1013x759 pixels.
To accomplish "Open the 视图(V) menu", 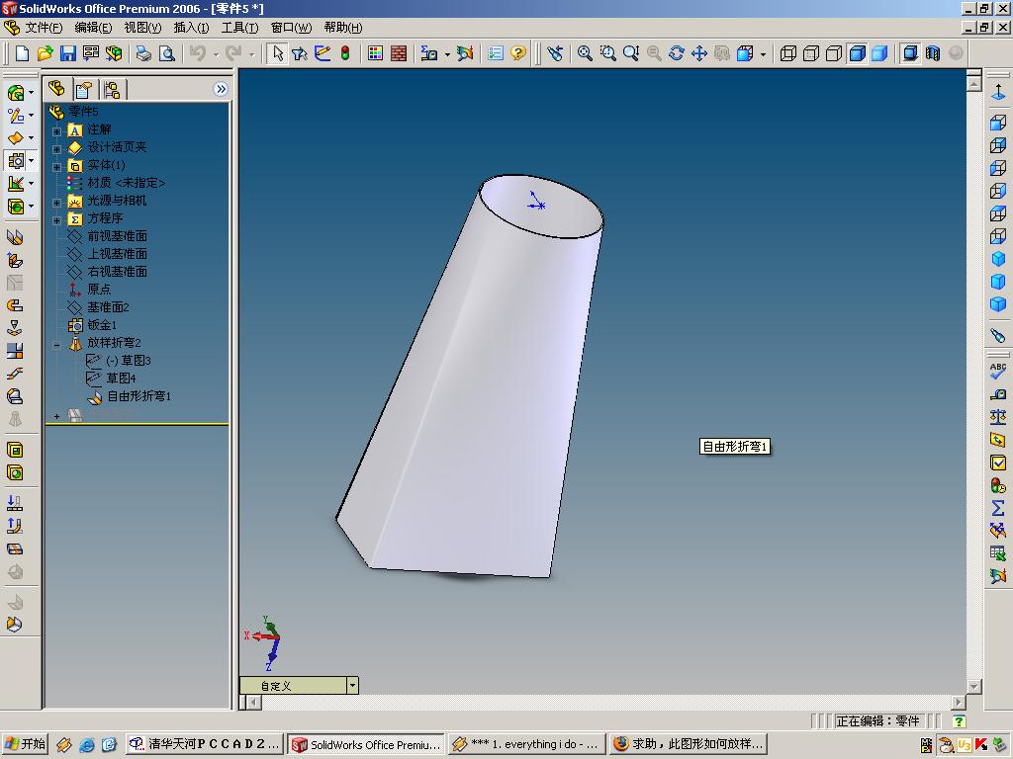I will click(x=142, y=28).
